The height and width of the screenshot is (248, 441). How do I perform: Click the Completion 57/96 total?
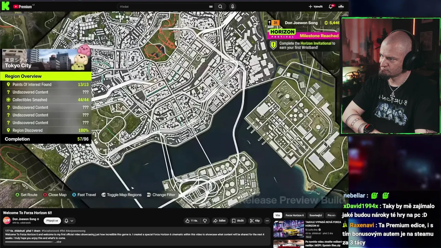pos(46,139)
